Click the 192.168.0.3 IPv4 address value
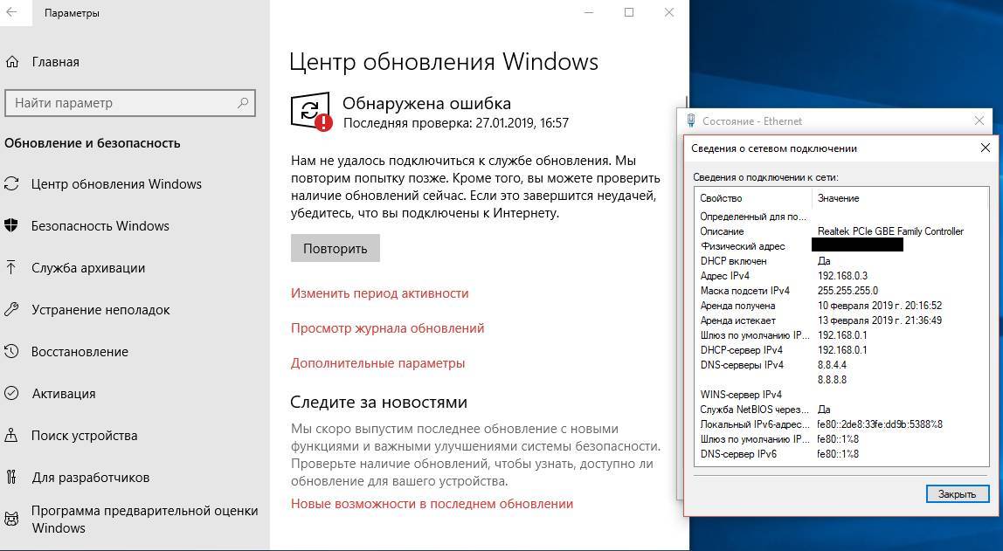Viewport: 1003px width, 551px height. [x=842, y=276]
